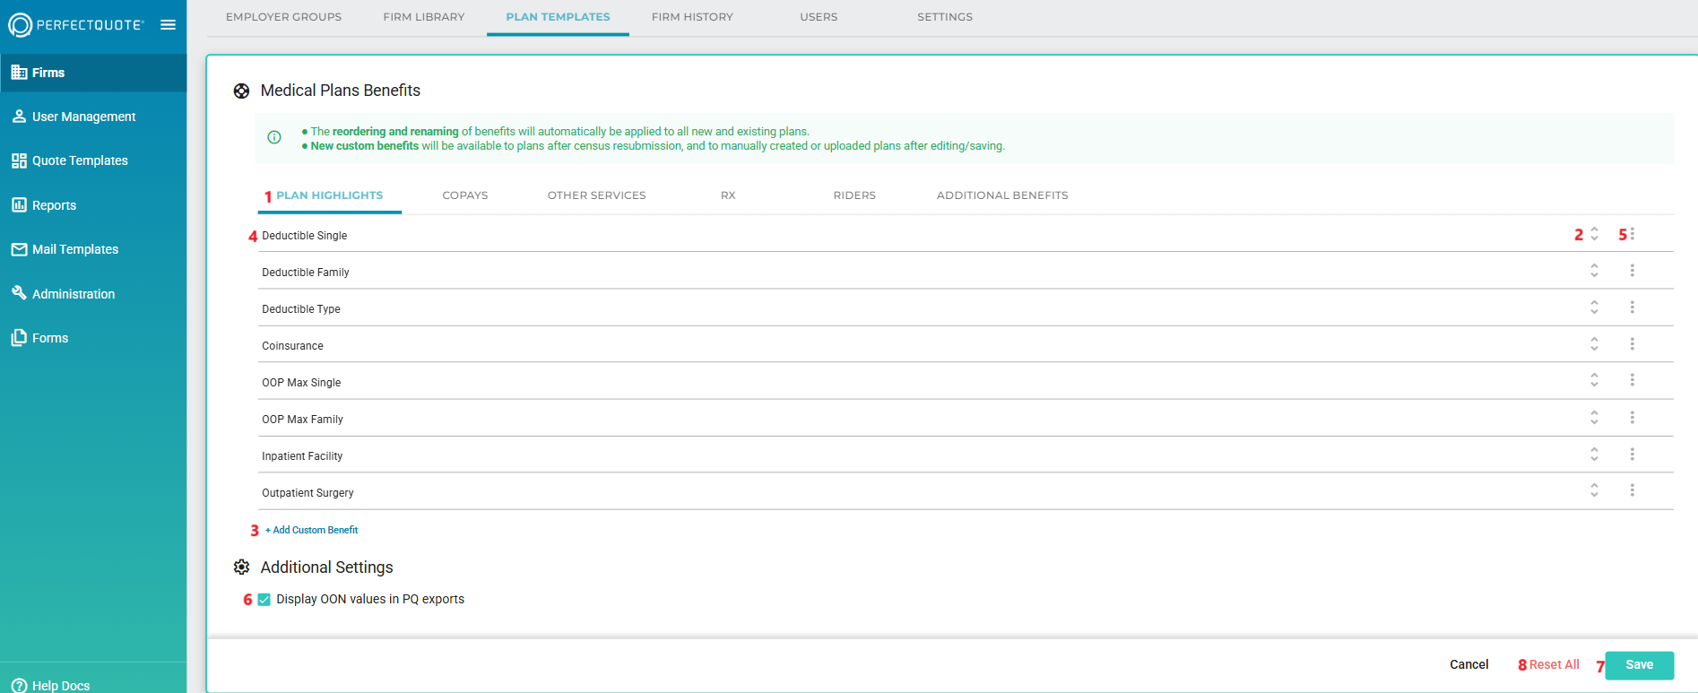Click the reorder arrows for Outpatient Surgery
Screen dimensions: 1698x693
point(1594,490)
